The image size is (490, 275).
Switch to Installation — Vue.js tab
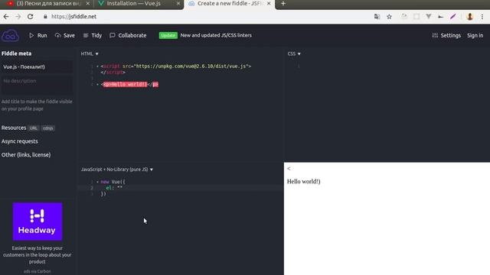pos(139,4)
